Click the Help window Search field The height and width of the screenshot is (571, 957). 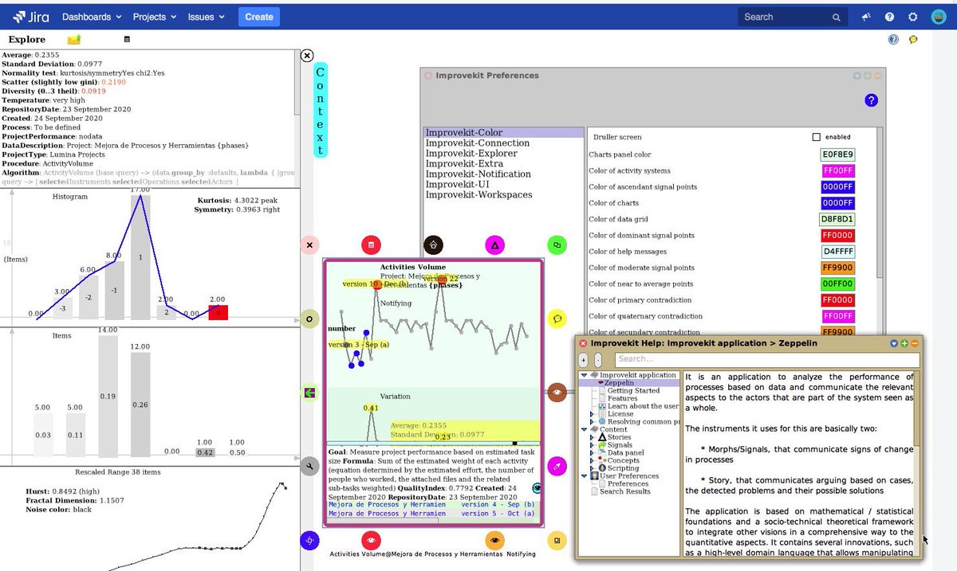point(766,359)
